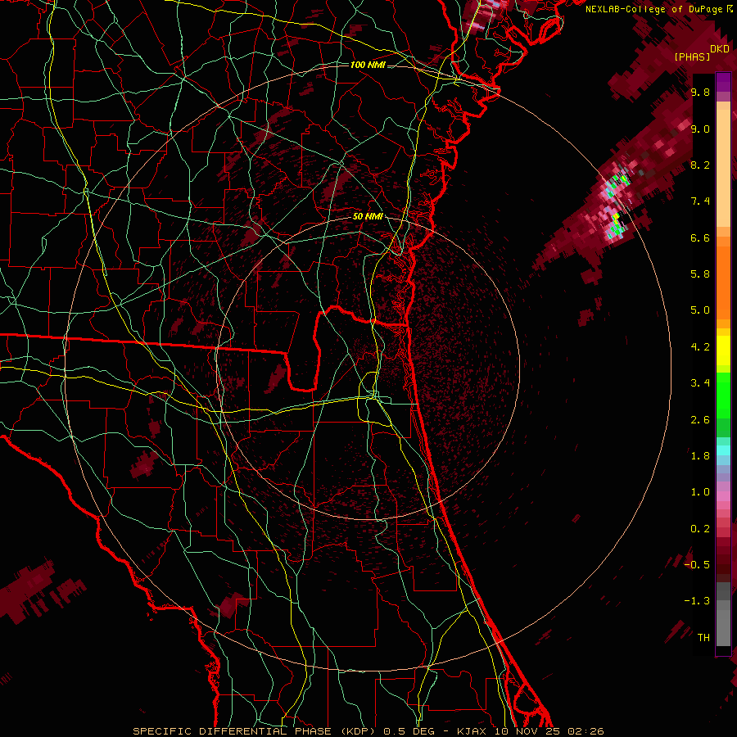Image resolution: width=737 pixels, height=737 pixels.
Task: Select the 6.6 scale label
Action: pos(700,237)
